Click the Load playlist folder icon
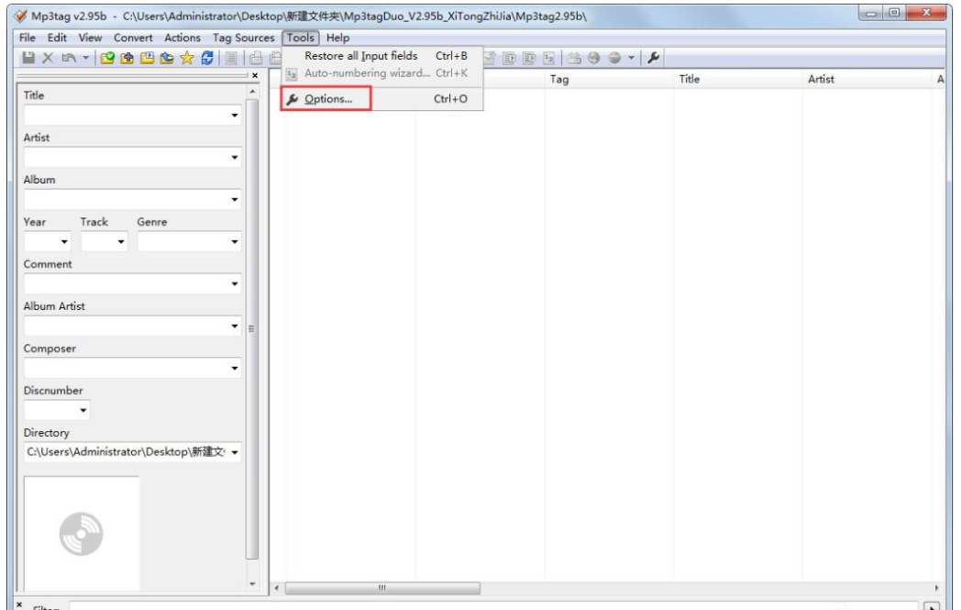 147,58
